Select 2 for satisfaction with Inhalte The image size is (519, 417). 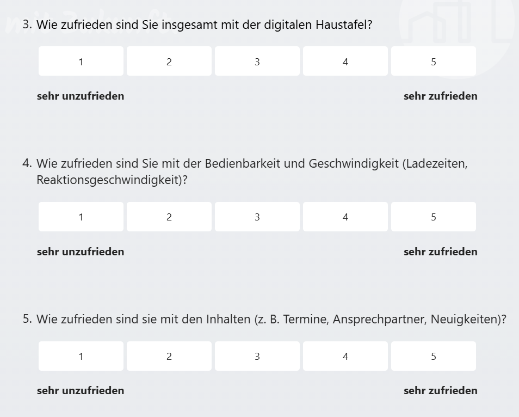[x=169, y=357]
